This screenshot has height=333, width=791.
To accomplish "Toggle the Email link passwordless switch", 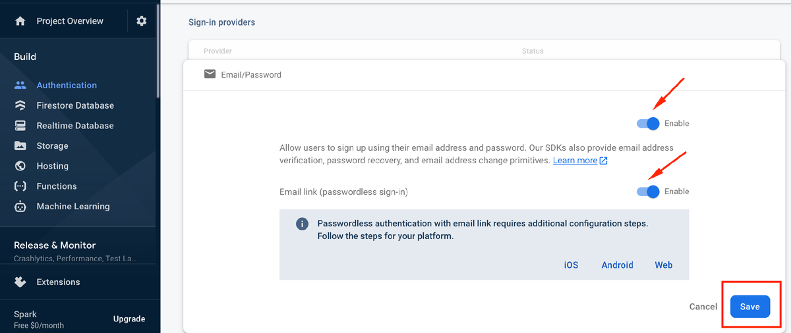I will (648, 192).
